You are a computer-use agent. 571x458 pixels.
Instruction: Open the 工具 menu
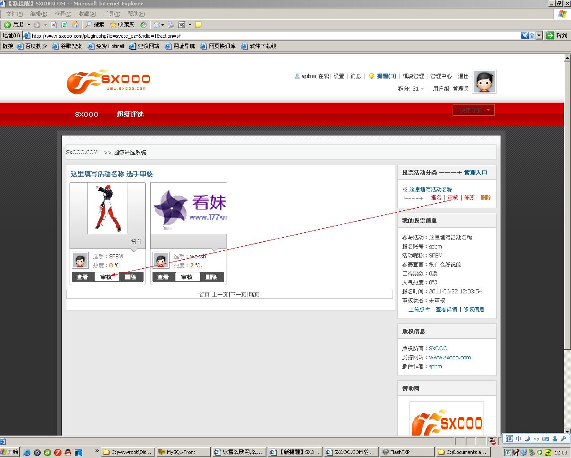tap(111, 14)
